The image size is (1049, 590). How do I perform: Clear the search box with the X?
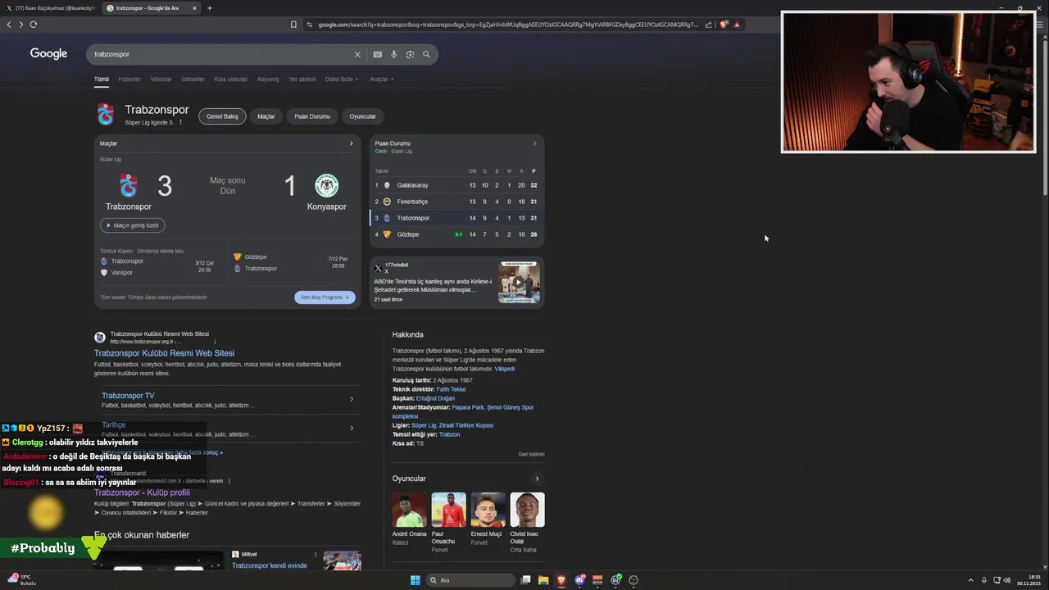coord(357,54)
